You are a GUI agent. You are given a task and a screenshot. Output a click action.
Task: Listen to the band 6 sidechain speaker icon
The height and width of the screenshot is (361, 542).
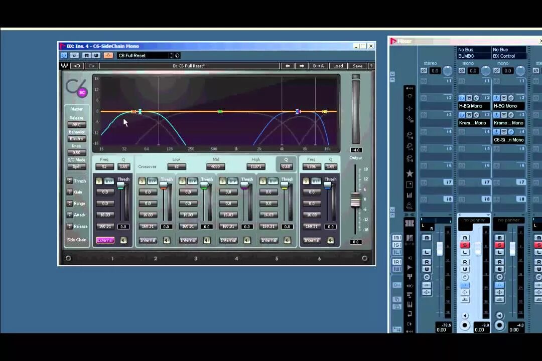point(330,240)
